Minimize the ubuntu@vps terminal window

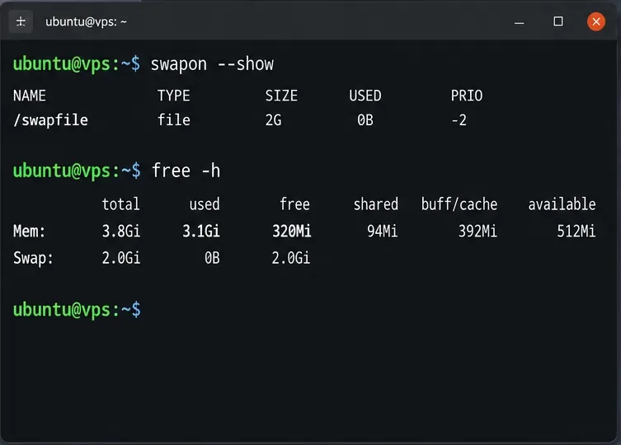(520, 22)
